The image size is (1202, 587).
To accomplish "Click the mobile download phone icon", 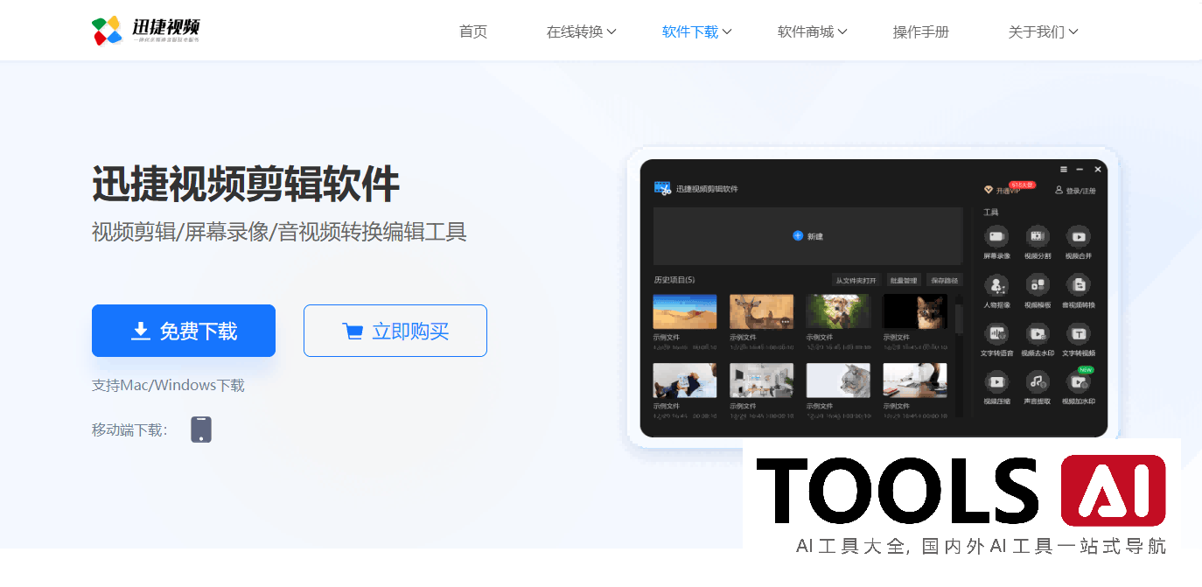I will tap(201, 430).
